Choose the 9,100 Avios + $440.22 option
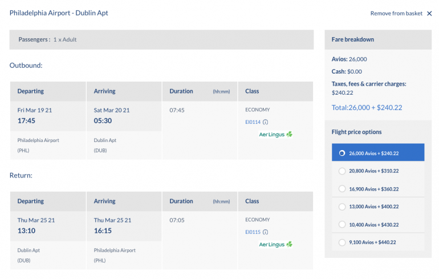The height and width of the screenshot is (279, 439). [342, 242]
